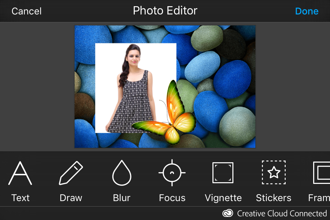Tap the Draw label

coord(71,198)
